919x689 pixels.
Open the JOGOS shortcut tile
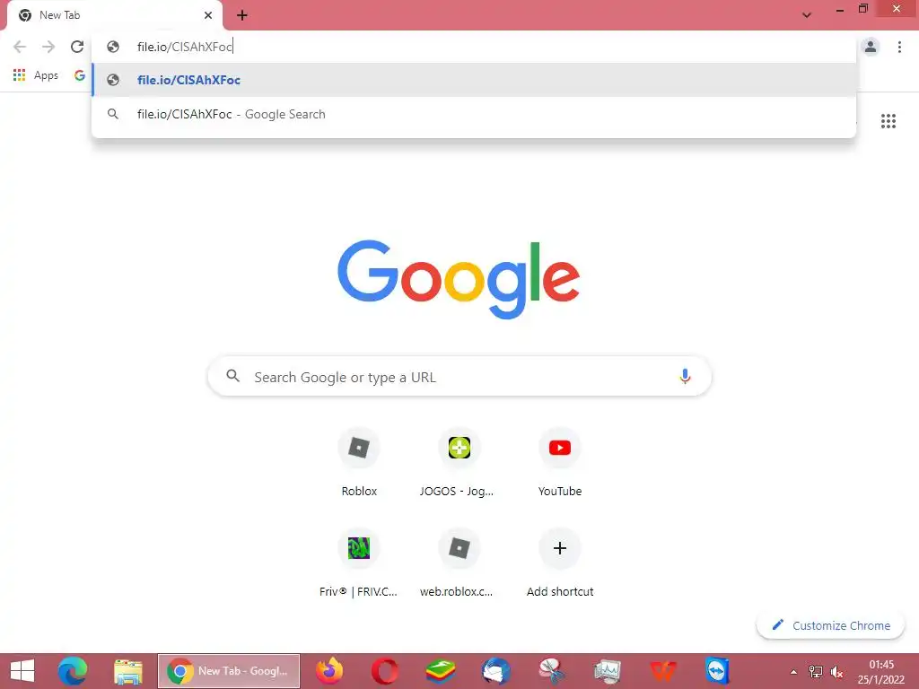tap(459, 463)
